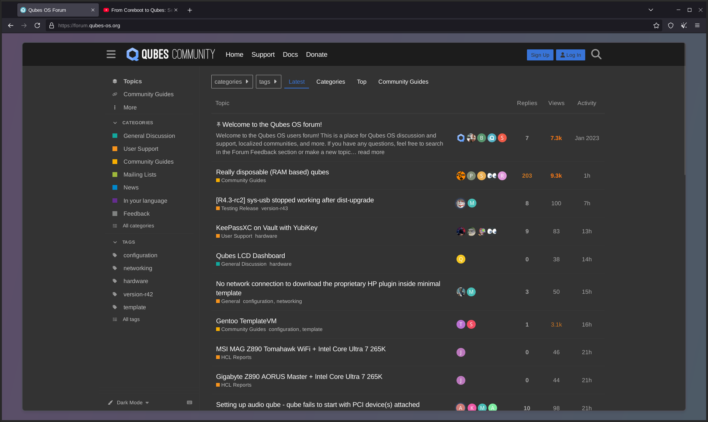Screen dimensions: 708x422
Task: Open keyboard shortcuts icon in sidebar
Action: [x=190, y=402]
